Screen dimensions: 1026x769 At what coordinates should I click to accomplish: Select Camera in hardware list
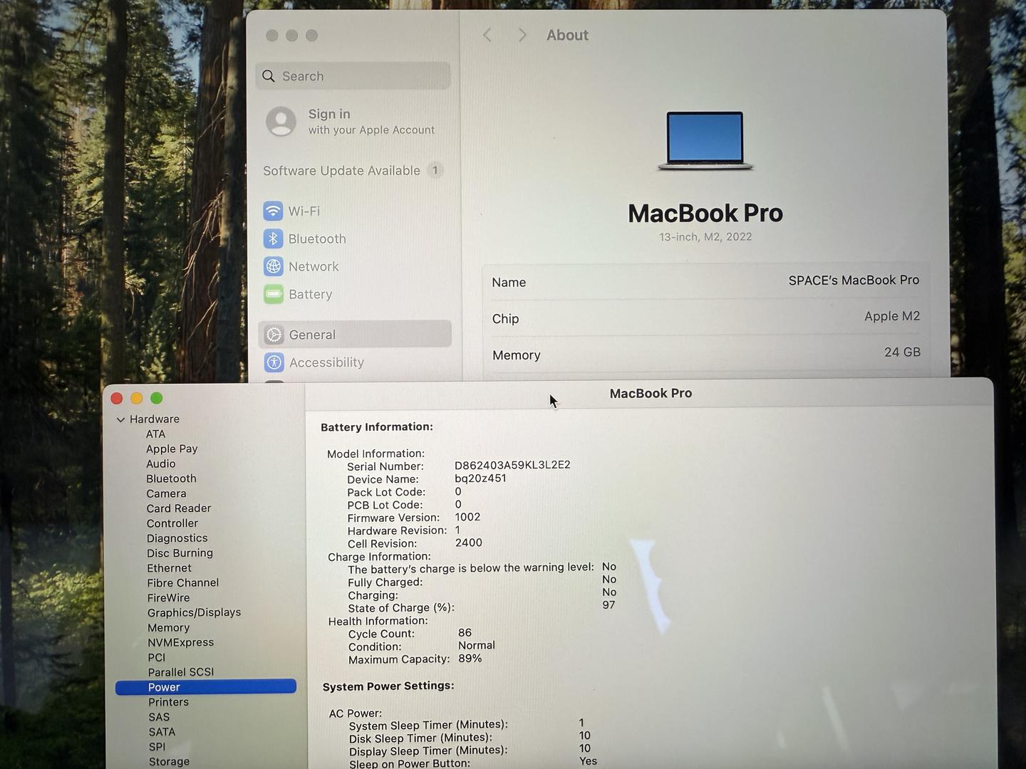coord(166,494)
